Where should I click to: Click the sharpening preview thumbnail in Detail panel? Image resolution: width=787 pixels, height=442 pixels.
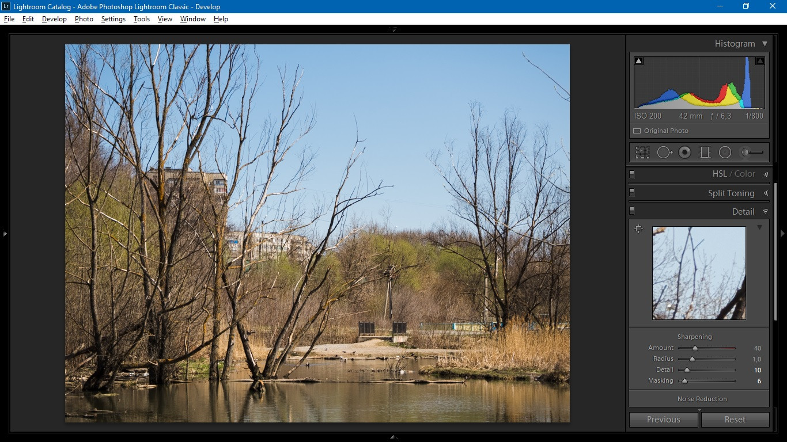click(x=699, y=273)
